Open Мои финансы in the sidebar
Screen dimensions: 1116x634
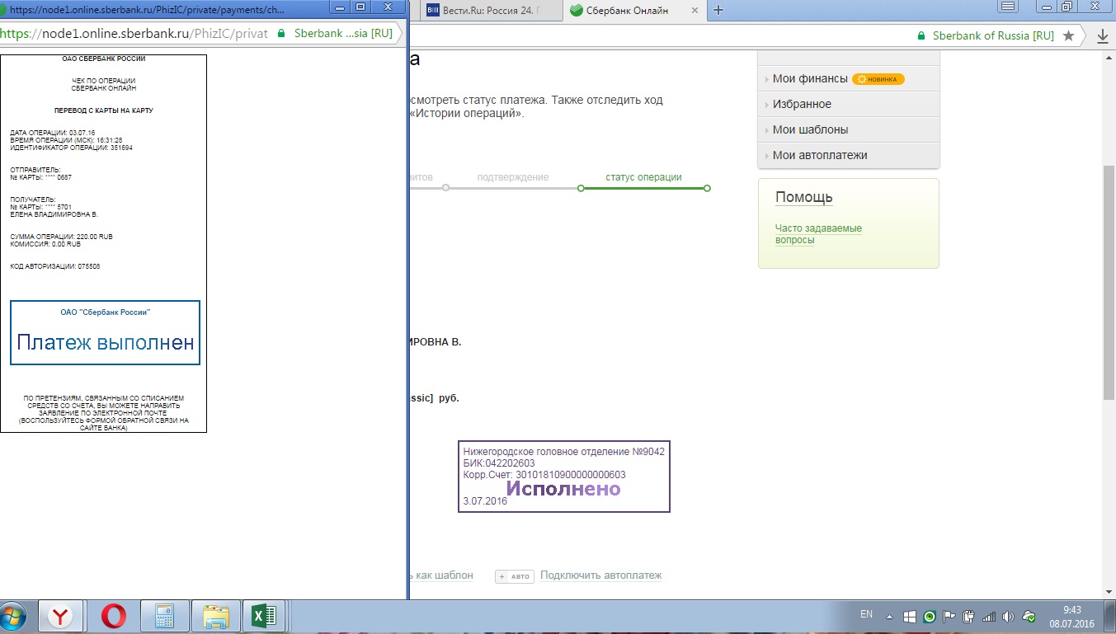(x=810, y=78)
